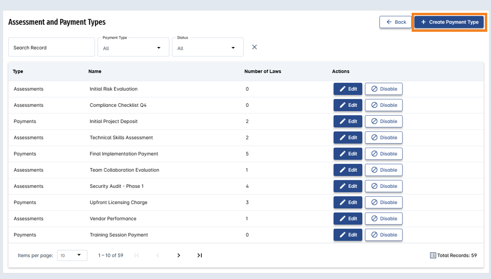Jump to the first page arrow
Image resolution: width=491 pixels, height=279 pixels.
point(137,256)
